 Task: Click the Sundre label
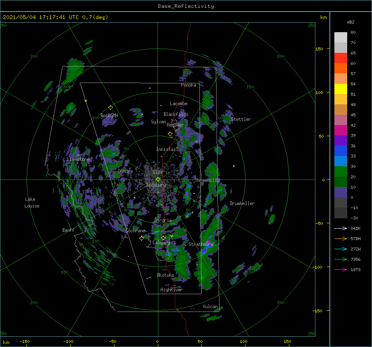coord(125,171)
